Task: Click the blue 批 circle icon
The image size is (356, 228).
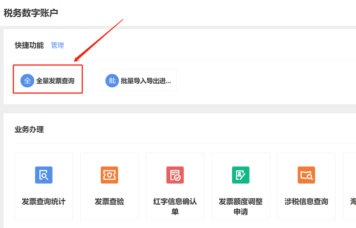Action: tap(112, 81)
